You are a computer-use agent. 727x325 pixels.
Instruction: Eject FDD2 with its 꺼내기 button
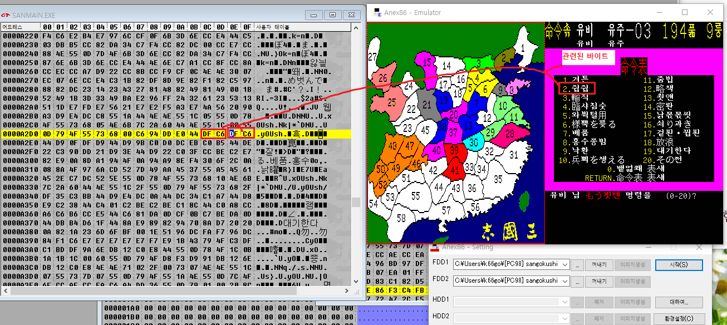click(598, 281)
